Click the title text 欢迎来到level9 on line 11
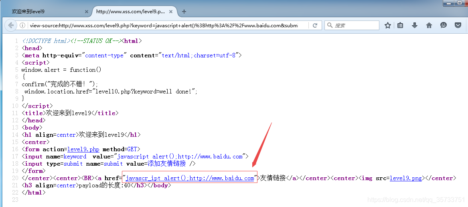The image size is (468, 207). pos(68,113)
